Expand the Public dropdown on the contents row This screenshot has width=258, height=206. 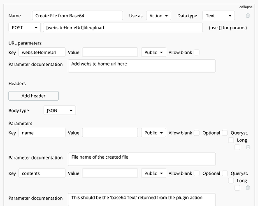click(x=153, y=173)
